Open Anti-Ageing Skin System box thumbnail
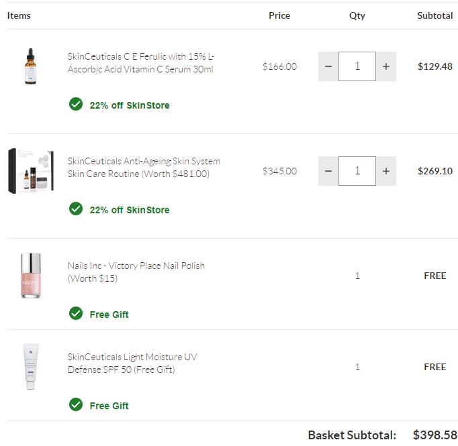 [x=31, y=171]
